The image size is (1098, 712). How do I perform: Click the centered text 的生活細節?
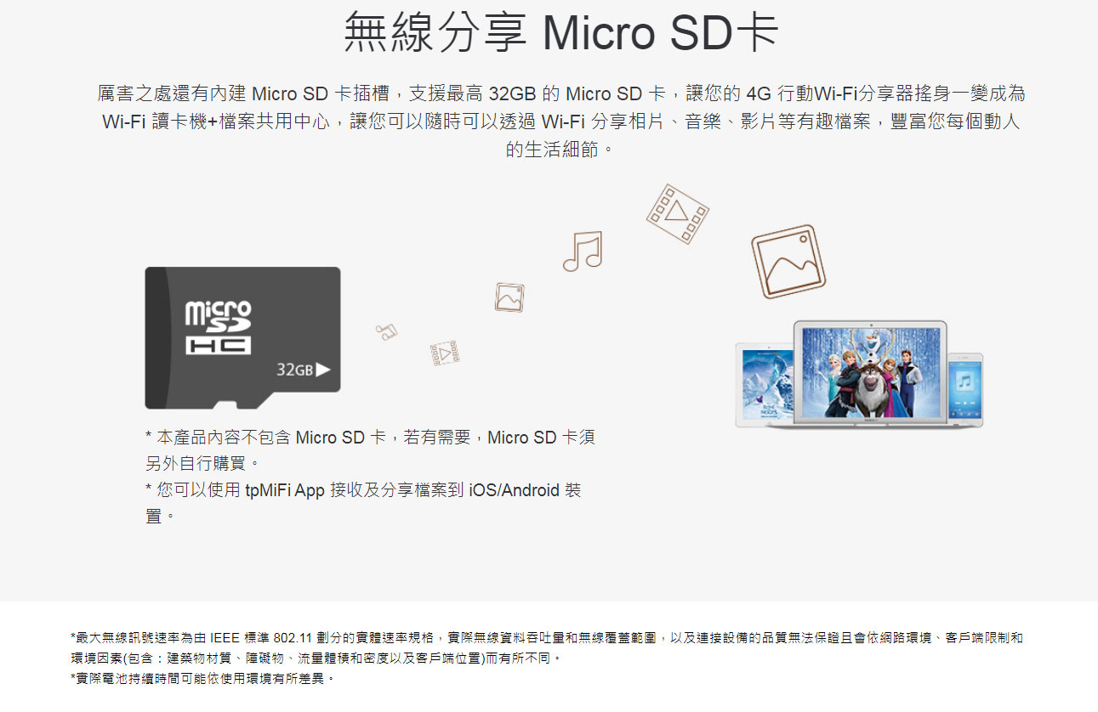point(559,150)
